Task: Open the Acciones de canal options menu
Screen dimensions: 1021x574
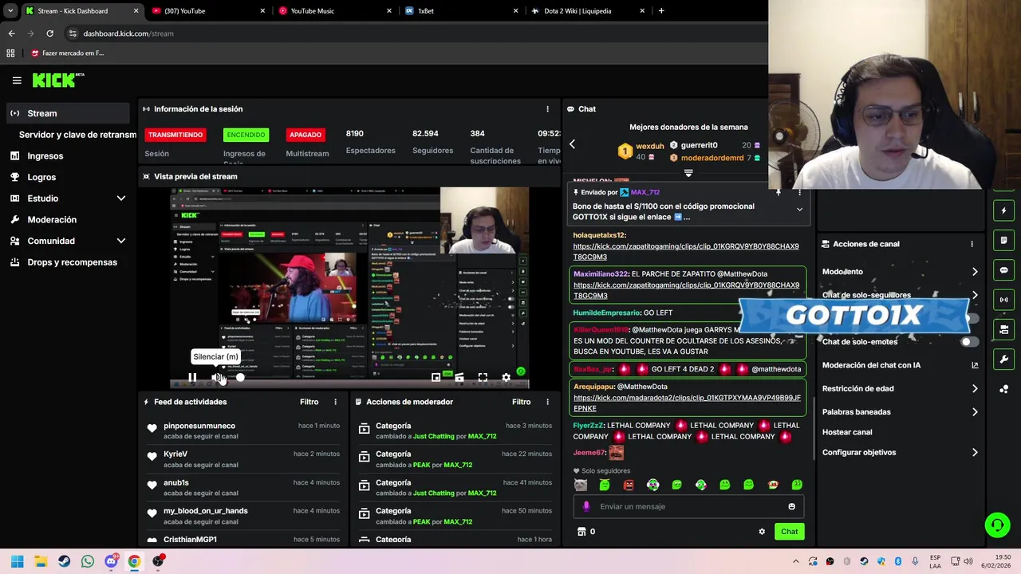Action: tap(972, 244)
